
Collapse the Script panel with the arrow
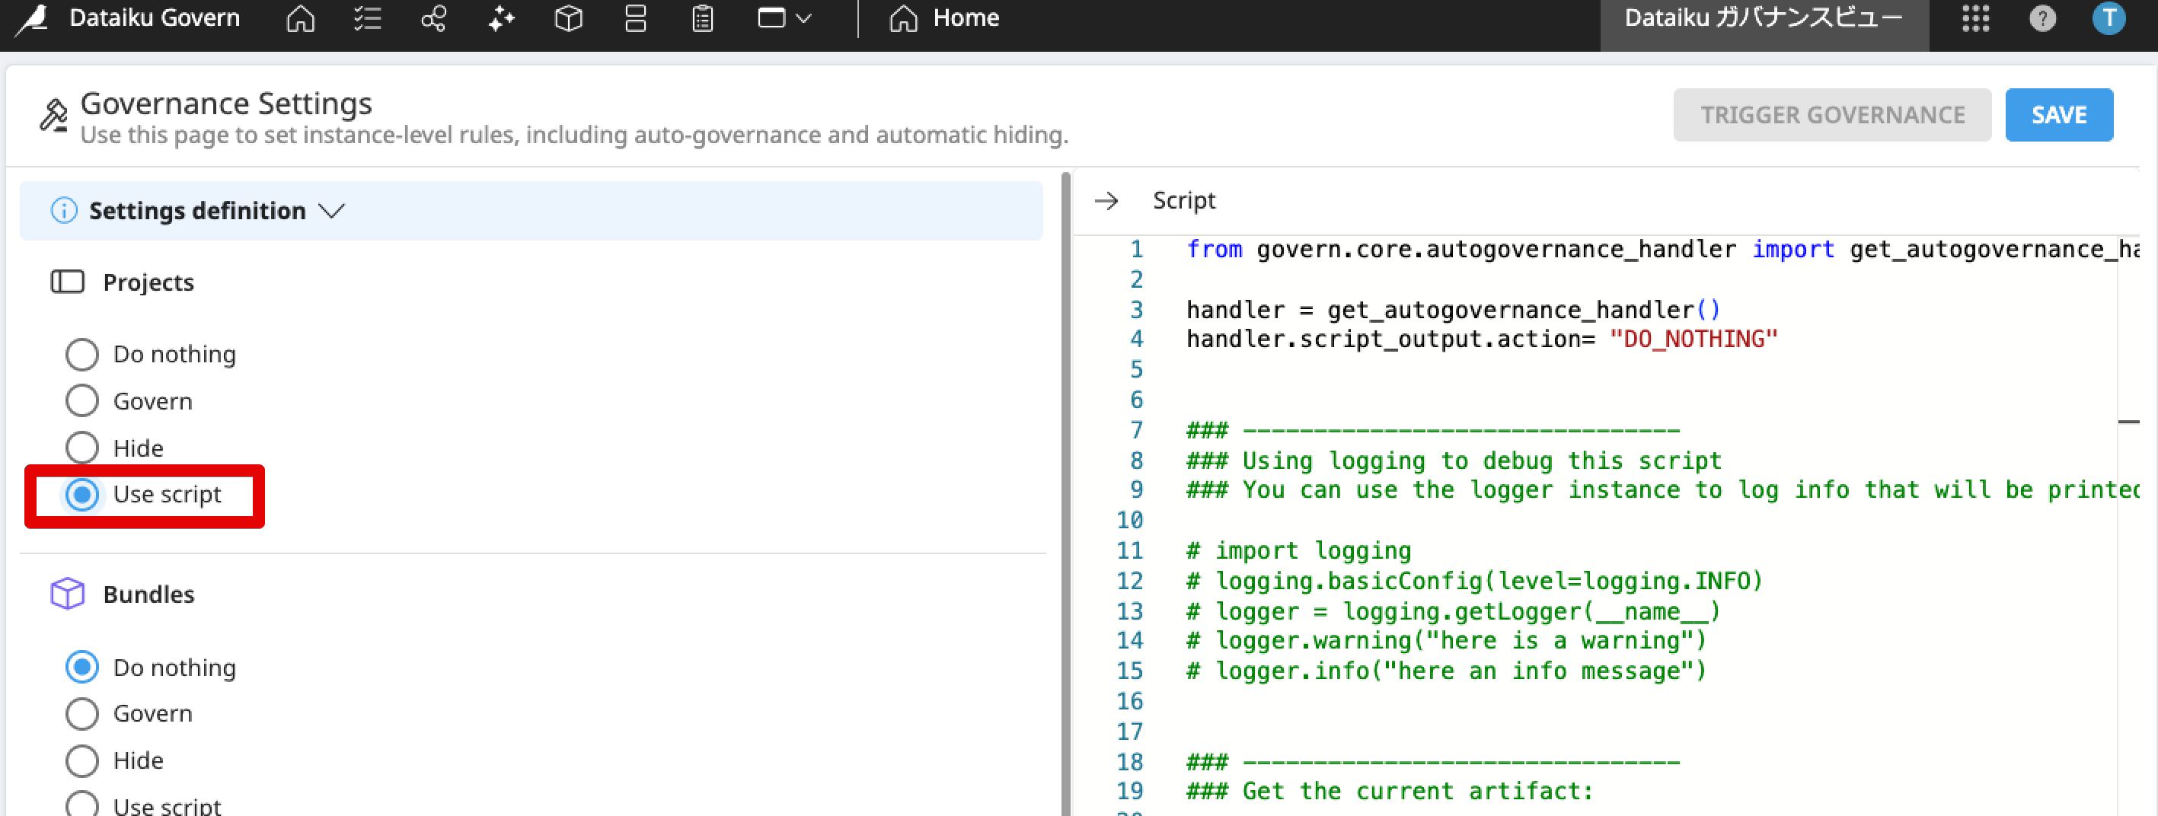[1107, 201]
